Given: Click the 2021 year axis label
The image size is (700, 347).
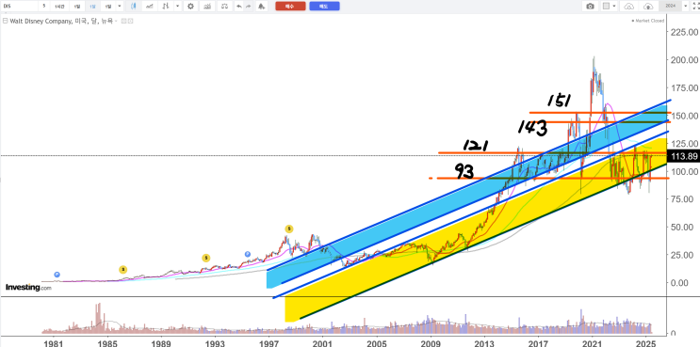Looking at the screenshot, I should [592, 343].
